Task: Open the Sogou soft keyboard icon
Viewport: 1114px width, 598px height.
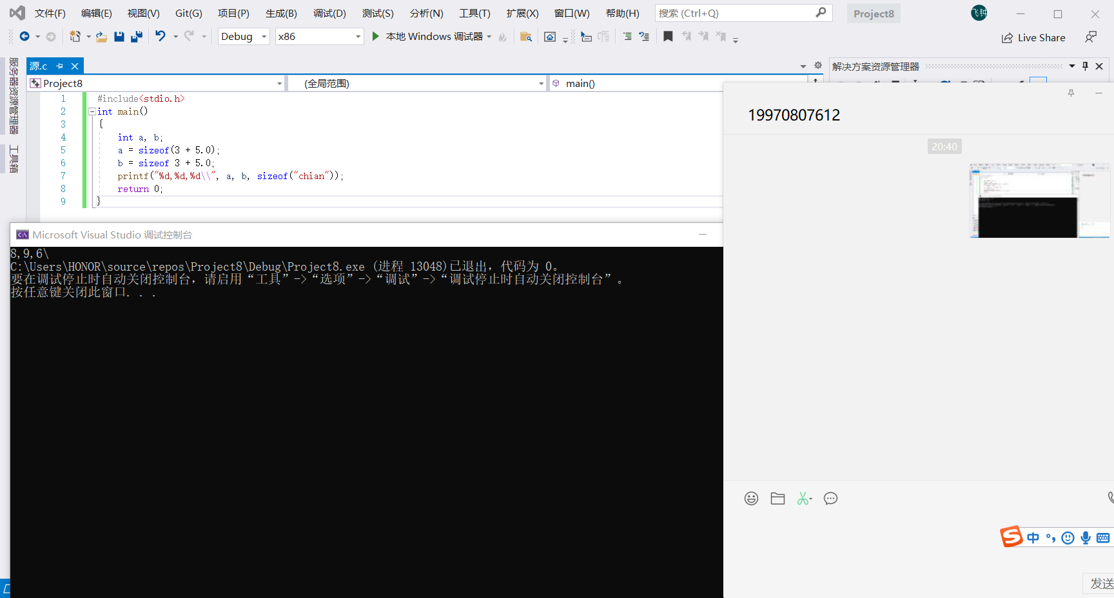Action: [1103, 538]
